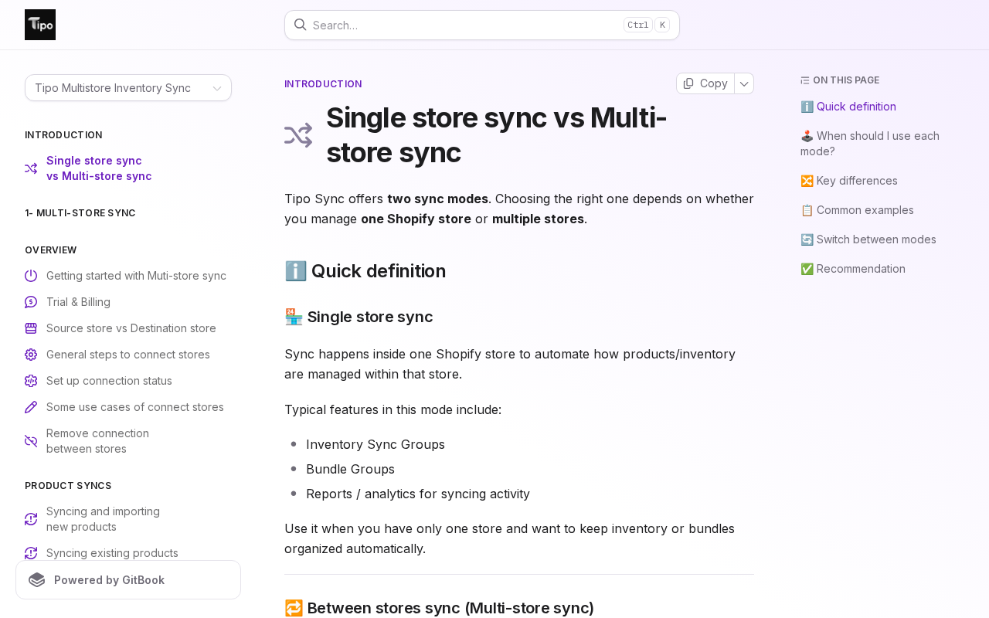Open Set up connection status page

coord(109,381)
